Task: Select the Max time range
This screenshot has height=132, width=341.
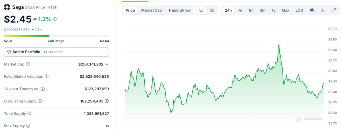Action: (286, 10)
